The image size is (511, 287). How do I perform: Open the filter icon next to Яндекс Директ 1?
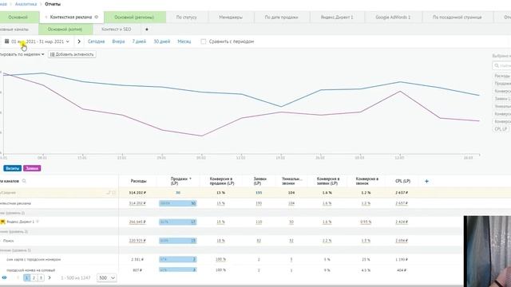coord(38,222)
